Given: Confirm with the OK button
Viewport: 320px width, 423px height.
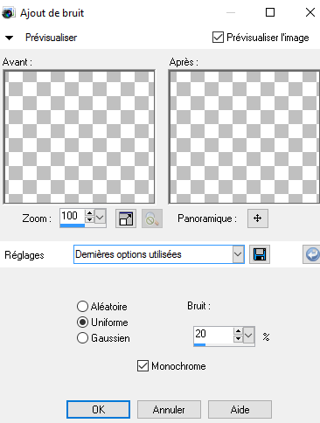Looking at the screenshot, I should tap(98, 410).
